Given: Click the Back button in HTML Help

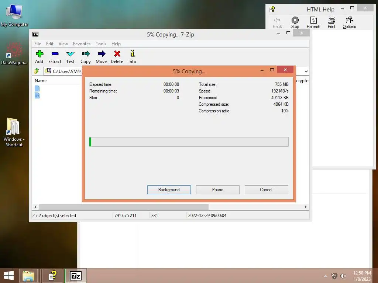Looking at the screenshot, I should [277, 23].
